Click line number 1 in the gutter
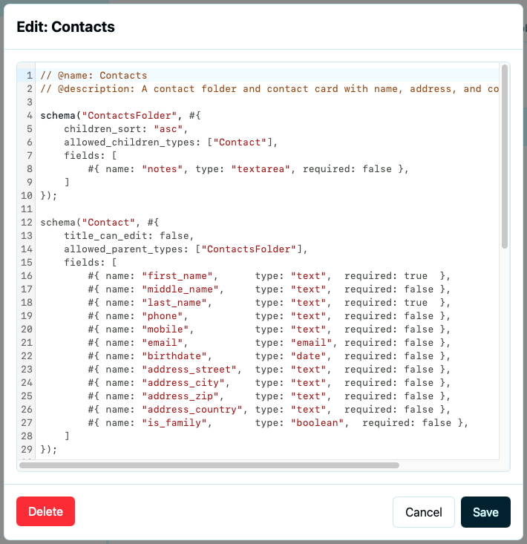The height and width of the screenshot is (544, 527). [30, 75]
